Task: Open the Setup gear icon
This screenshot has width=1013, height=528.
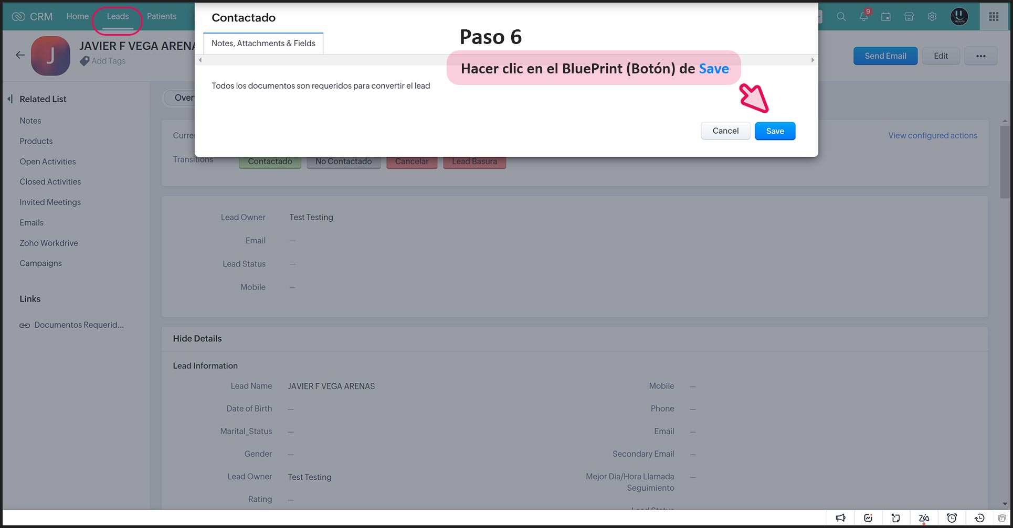Action: click(x=932, y=17)
